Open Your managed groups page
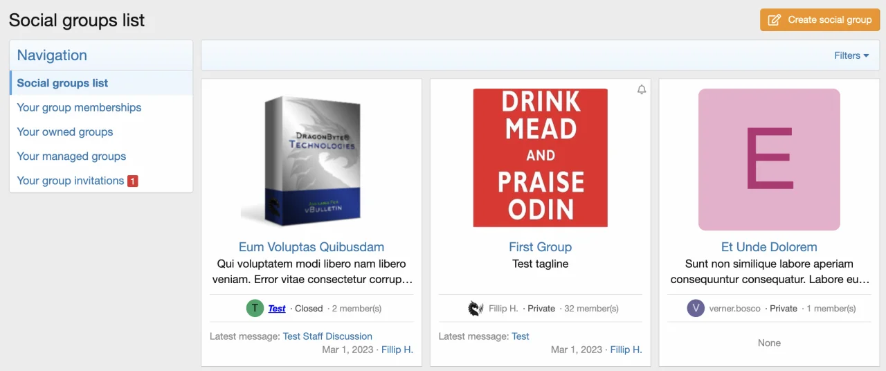886x371 pixels. pos(71,156)
